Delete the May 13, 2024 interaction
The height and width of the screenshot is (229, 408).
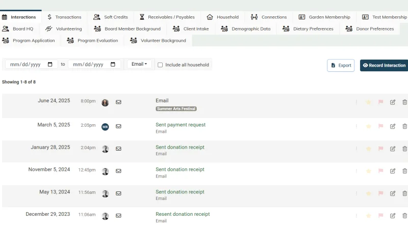pos(404,193)
